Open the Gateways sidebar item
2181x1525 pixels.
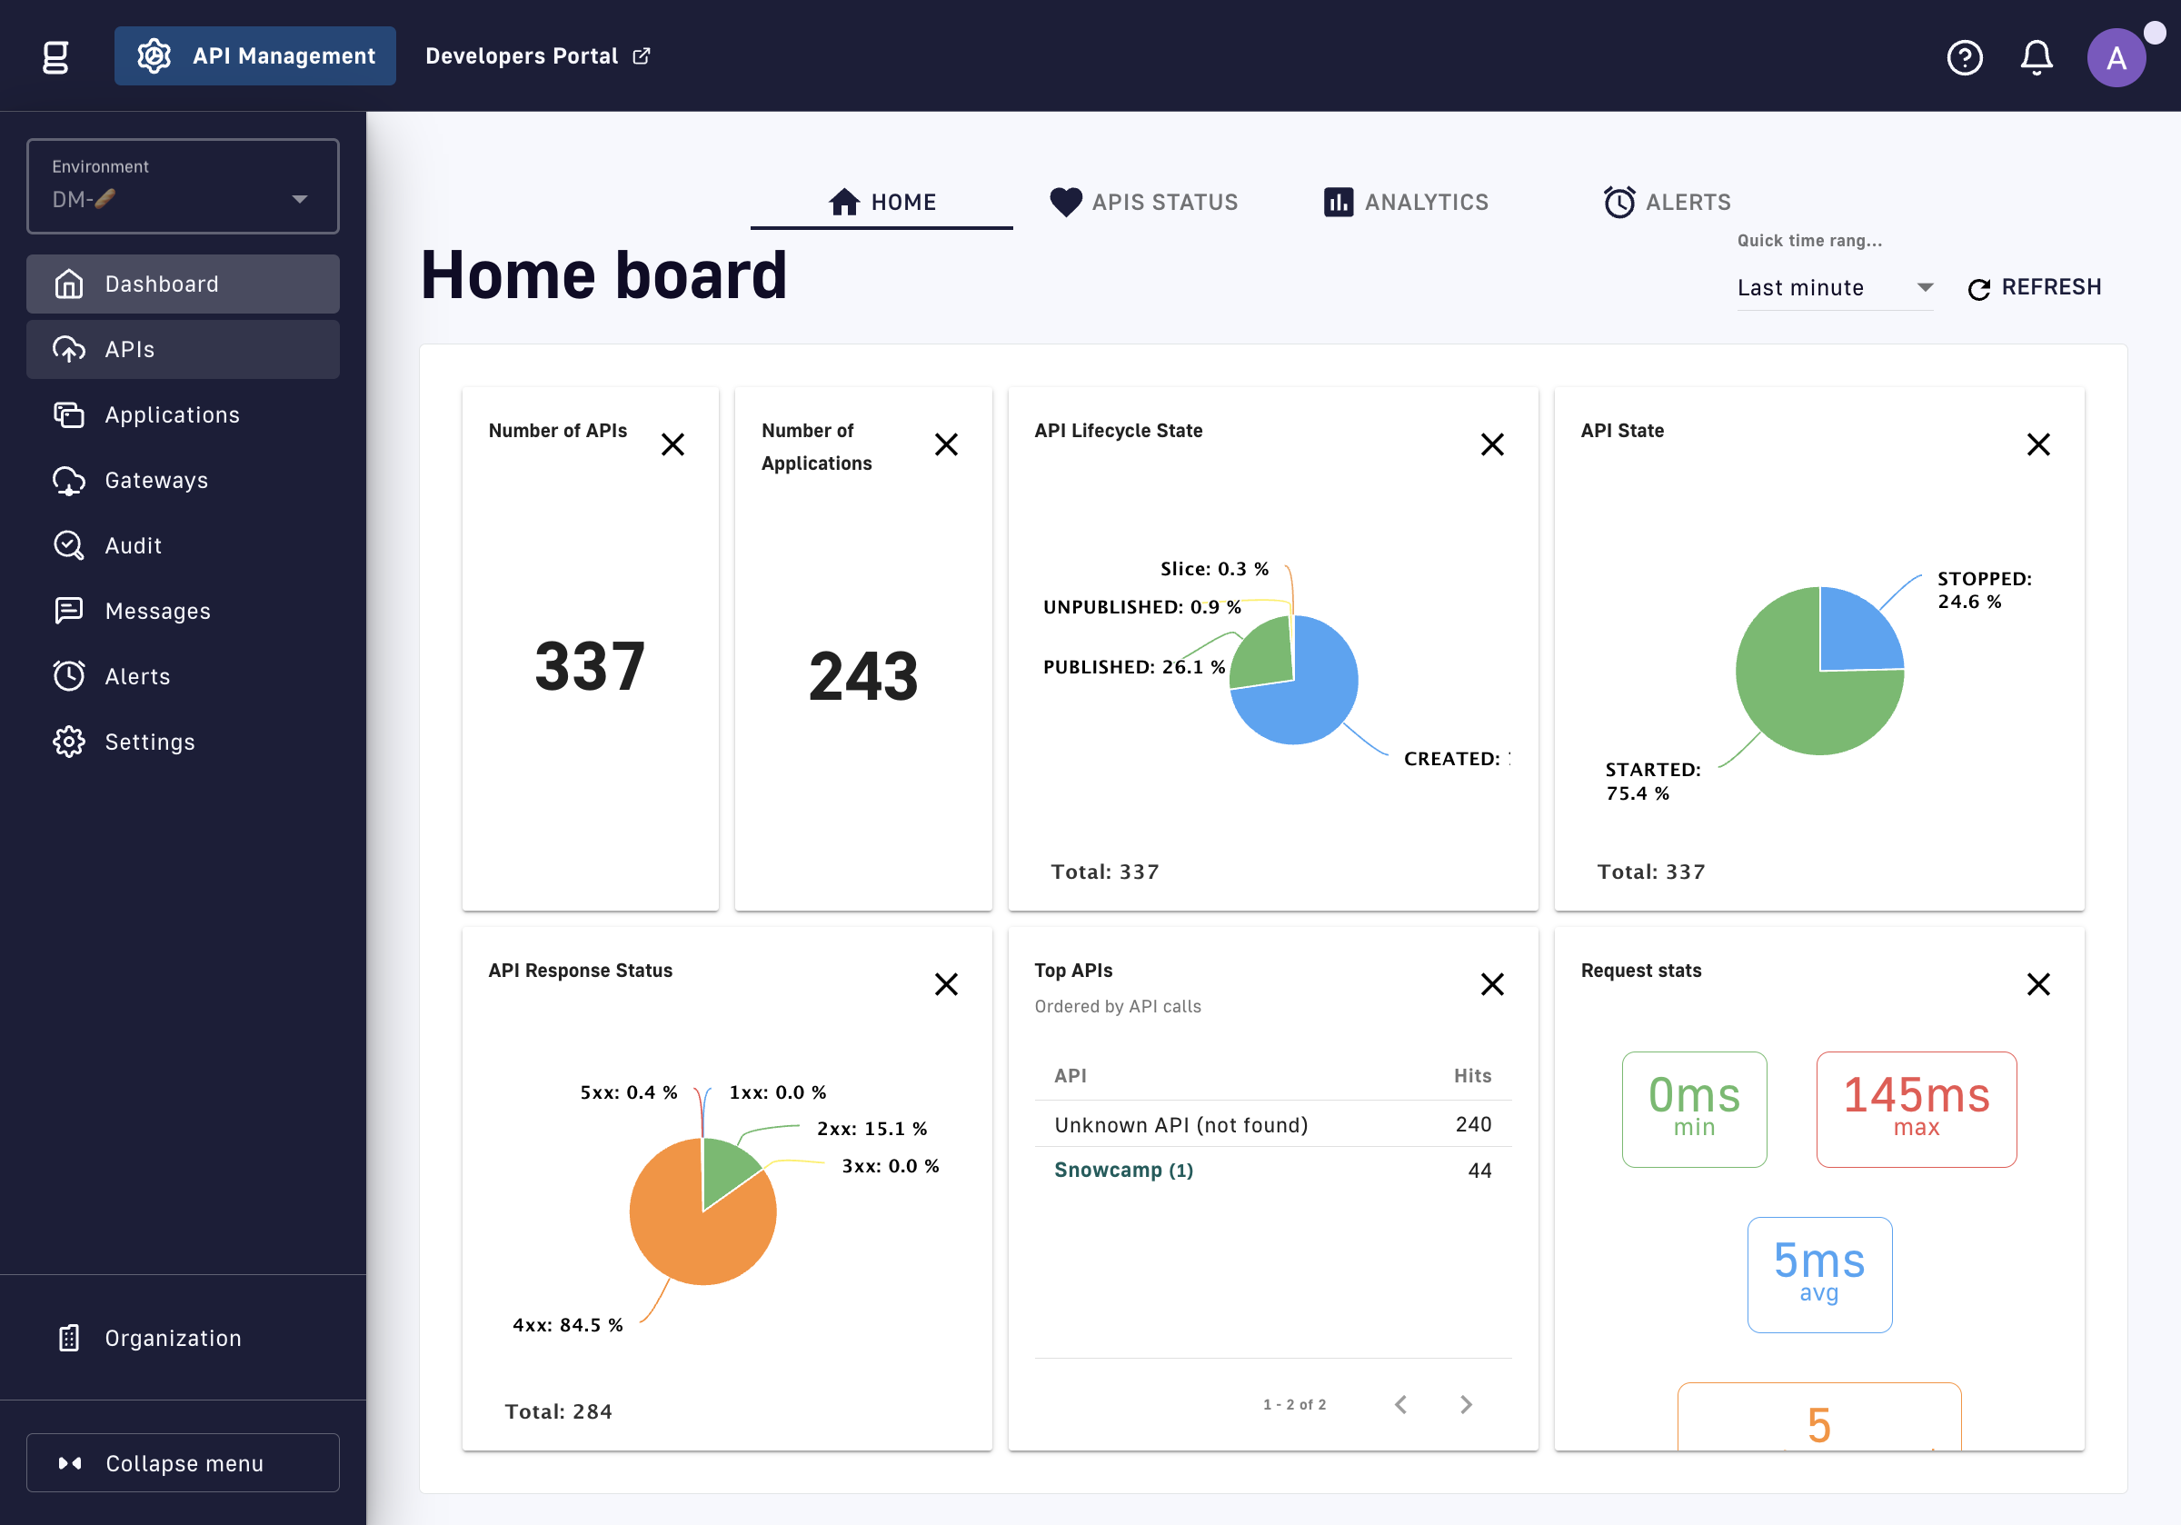tap(183, 480)
